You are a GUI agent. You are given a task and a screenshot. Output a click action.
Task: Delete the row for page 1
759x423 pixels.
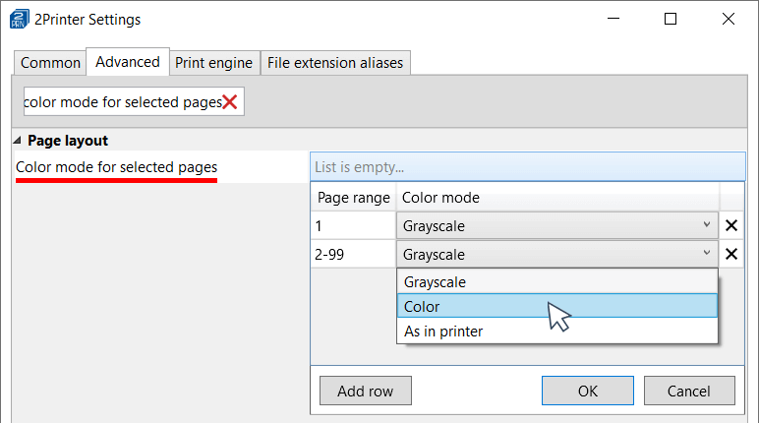point(731,226)
